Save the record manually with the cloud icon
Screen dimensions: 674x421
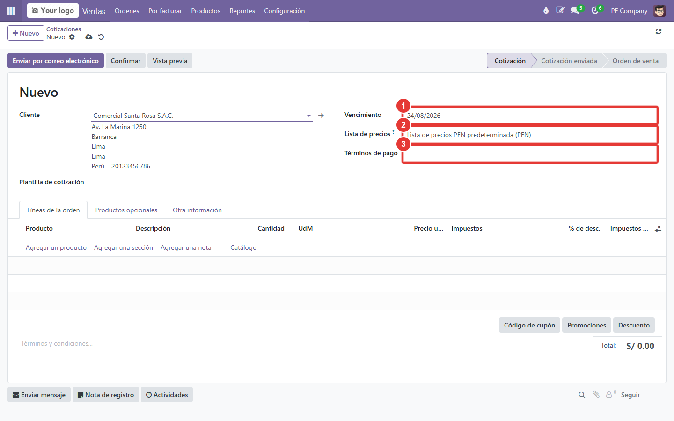point(89,37)
